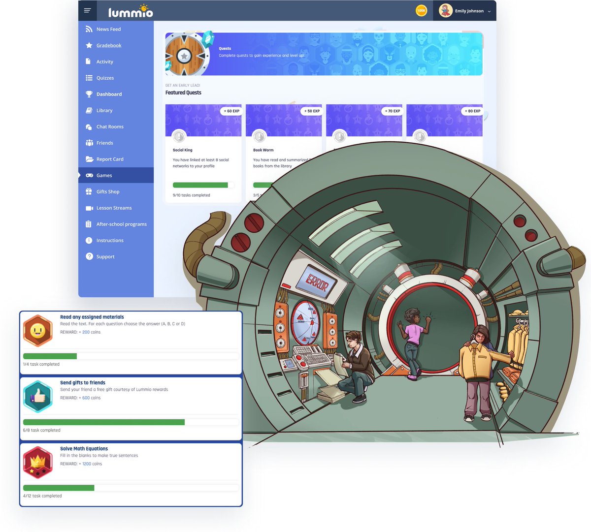This screenshot has width=591, height=532.
Task: Open the Send gifts to friends task
Action: 83,382
